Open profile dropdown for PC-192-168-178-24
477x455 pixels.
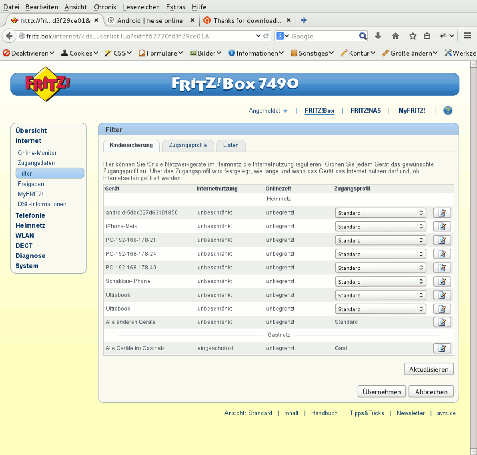pyautogui.click(x=380, y=254)
